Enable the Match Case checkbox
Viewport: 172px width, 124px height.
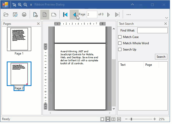point(120,37)
